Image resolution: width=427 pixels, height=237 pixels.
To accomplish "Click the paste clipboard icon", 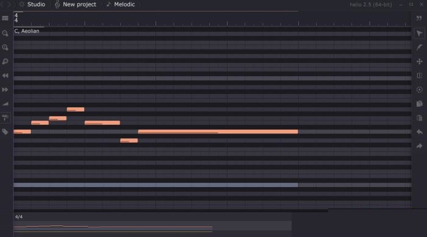I will [420, 118].
